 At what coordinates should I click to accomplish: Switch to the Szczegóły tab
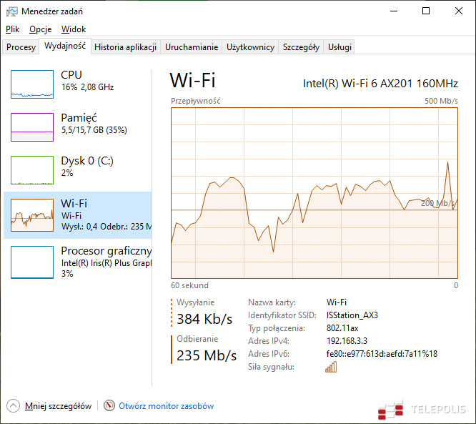(x=301, y=47)
